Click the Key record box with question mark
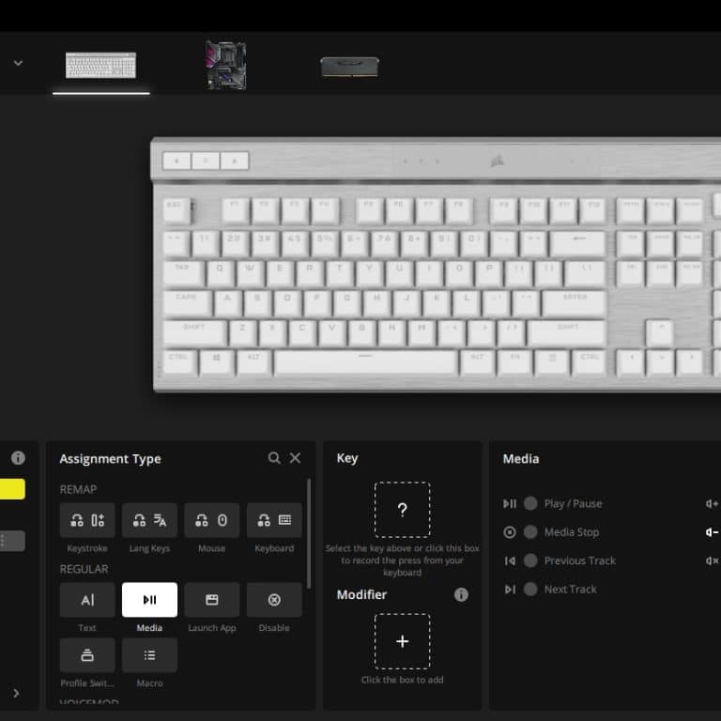 (x=403, y=510)
